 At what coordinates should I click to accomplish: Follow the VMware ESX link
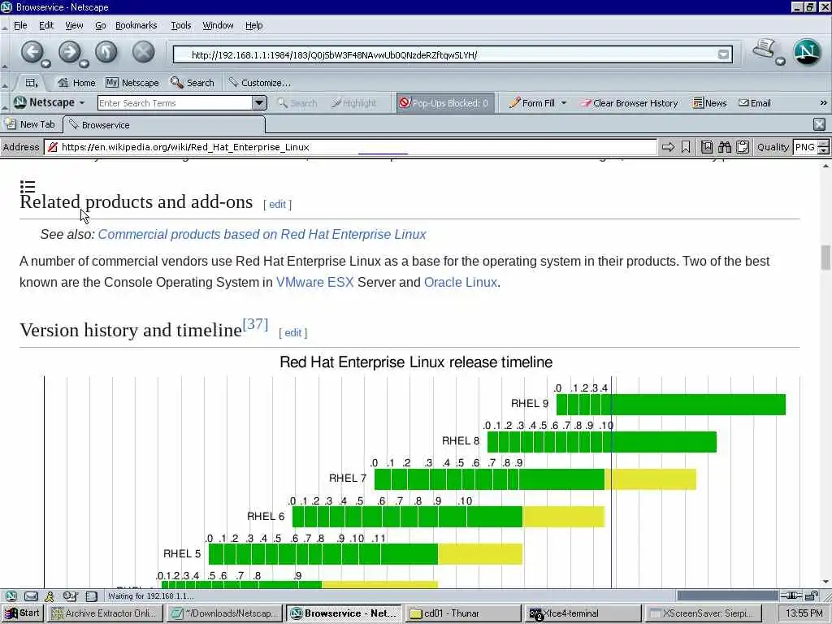[x=314, y=282]
